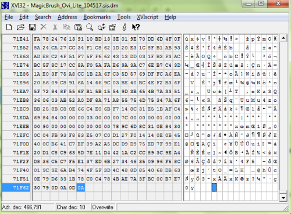
Task: Click the New file toolbar icon
Action: [9, 27]
